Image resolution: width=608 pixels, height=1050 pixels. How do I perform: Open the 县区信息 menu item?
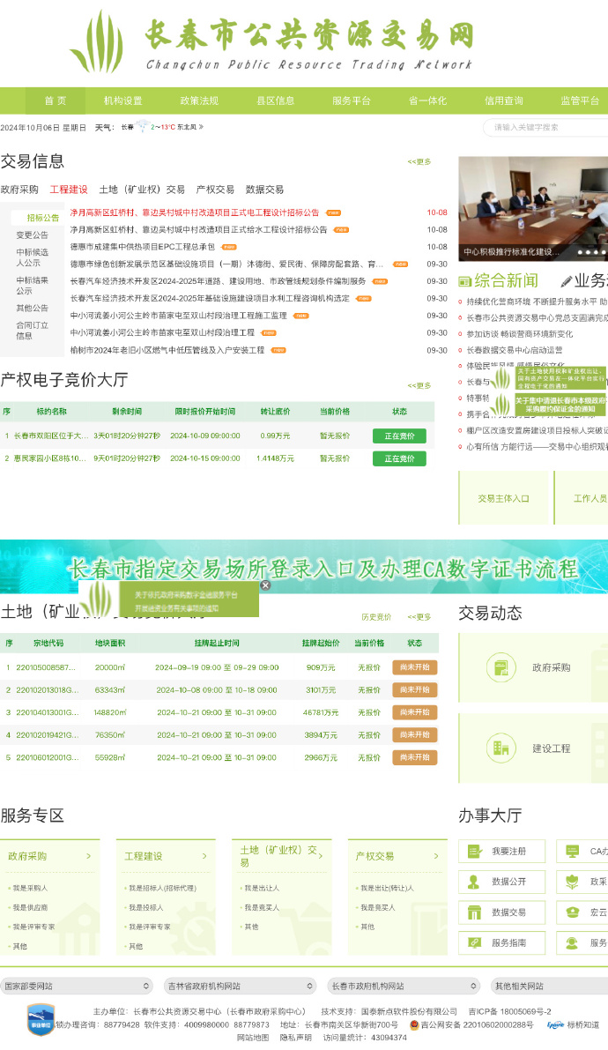click(275, 101)
